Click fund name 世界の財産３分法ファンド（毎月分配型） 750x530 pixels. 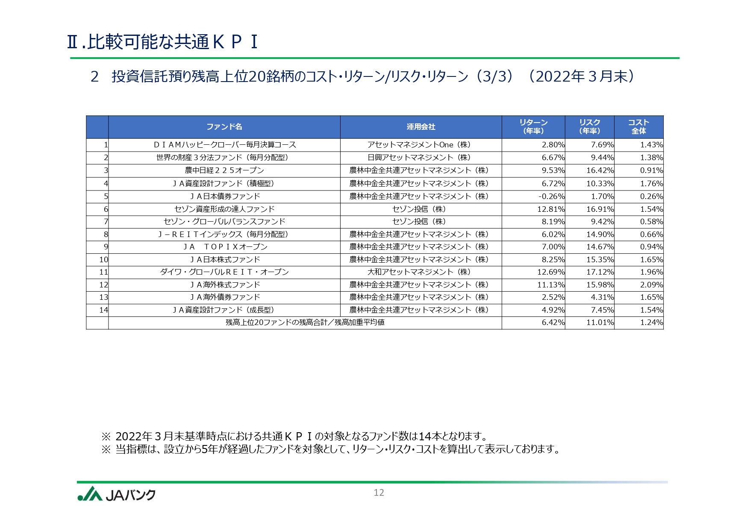coord(224,158)
